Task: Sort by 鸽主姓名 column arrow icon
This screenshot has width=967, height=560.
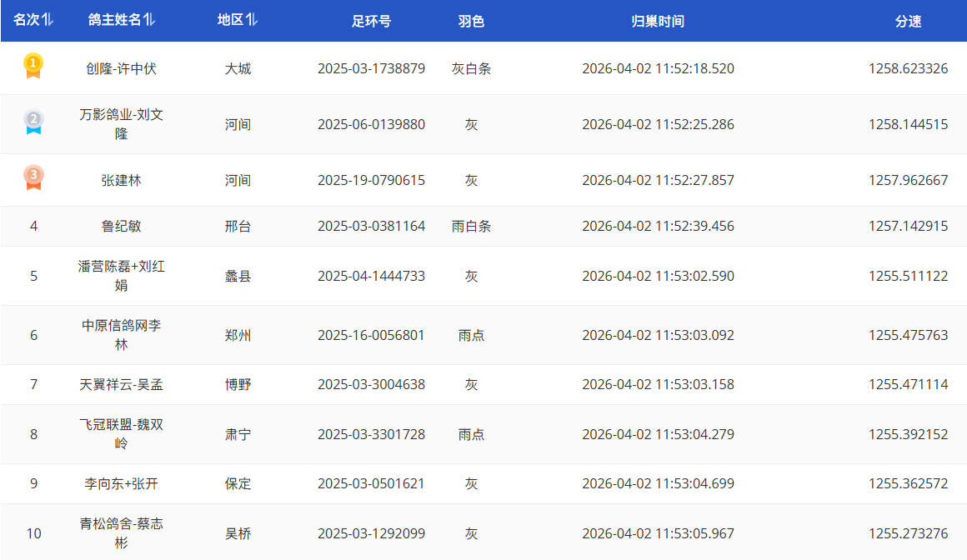Action: click(149, 21)
